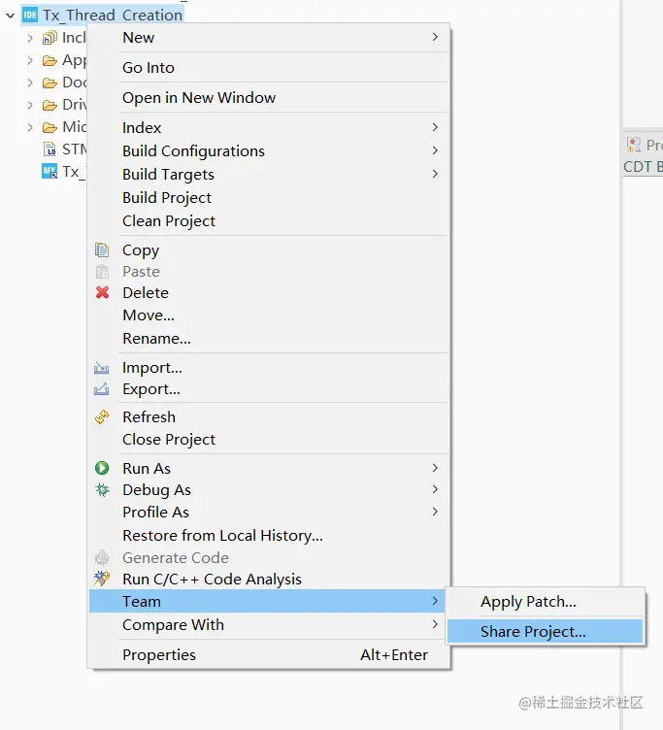Choose Move... from context menu
The width and height of the screenshot is (663, 730).
[269, 315]
